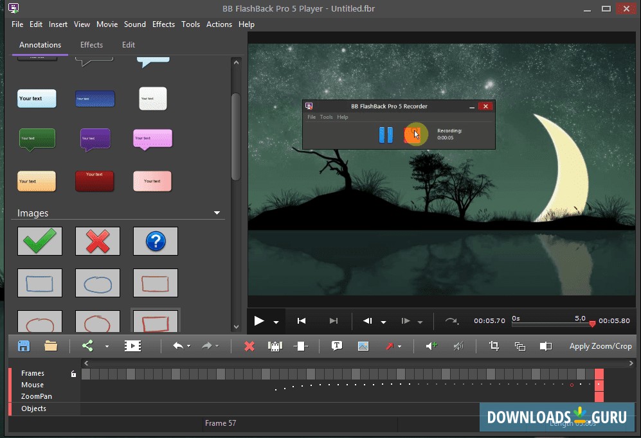The height and width of the screenshot is (438, 641).
Task: Click the red mouse-click marker on Mouse track
Action: [572, 385]
